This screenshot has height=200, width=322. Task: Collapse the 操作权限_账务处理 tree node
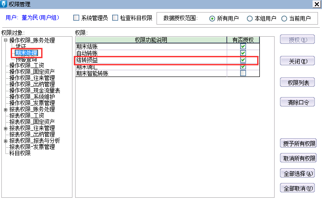click(x=5, y=41)
